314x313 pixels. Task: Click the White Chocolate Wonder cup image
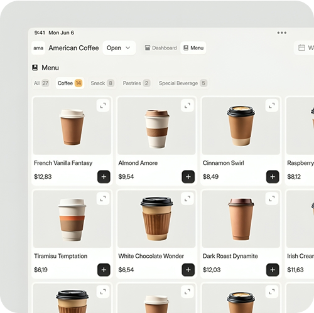click(x=156, y=219)
